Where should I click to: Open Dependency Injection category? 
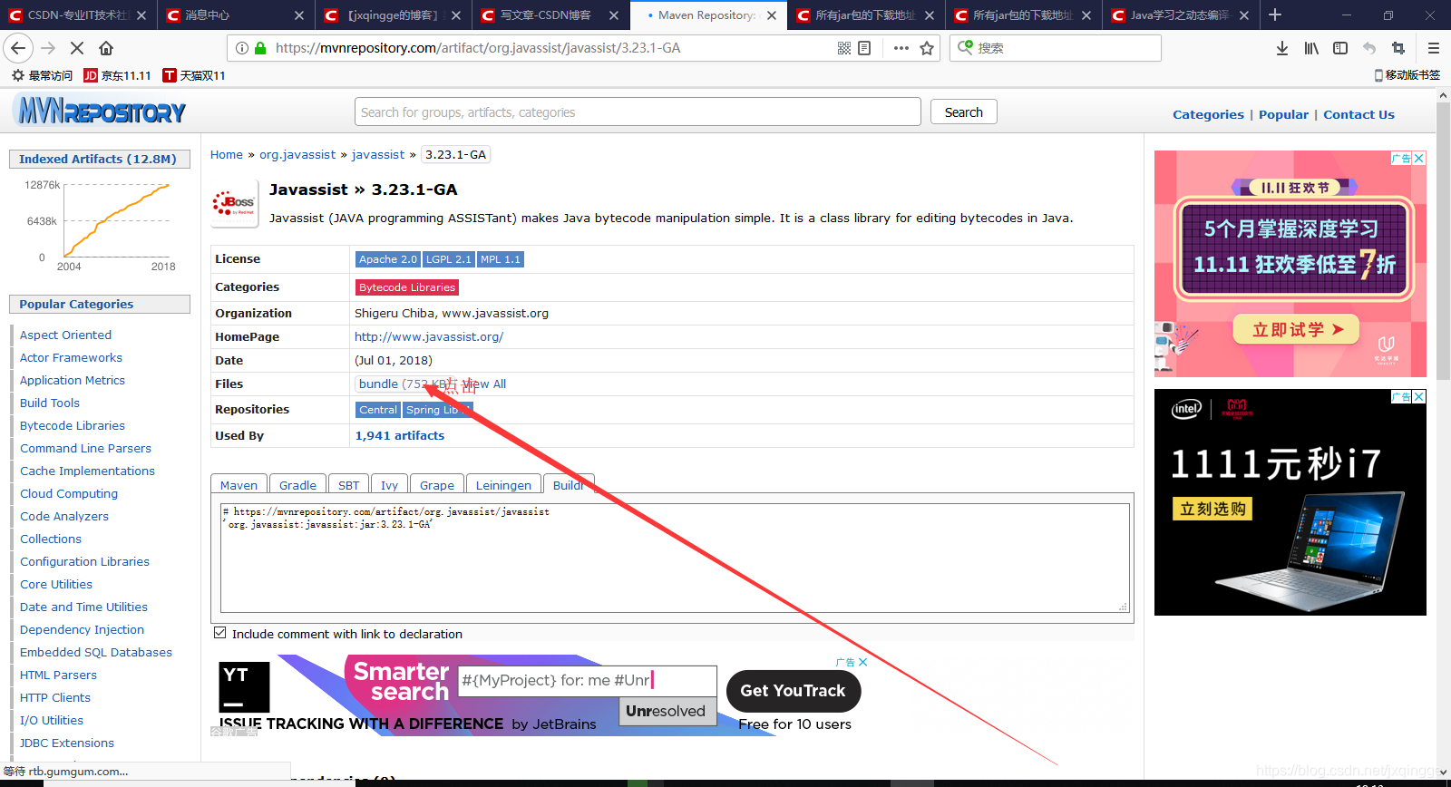tap(82, 629)
